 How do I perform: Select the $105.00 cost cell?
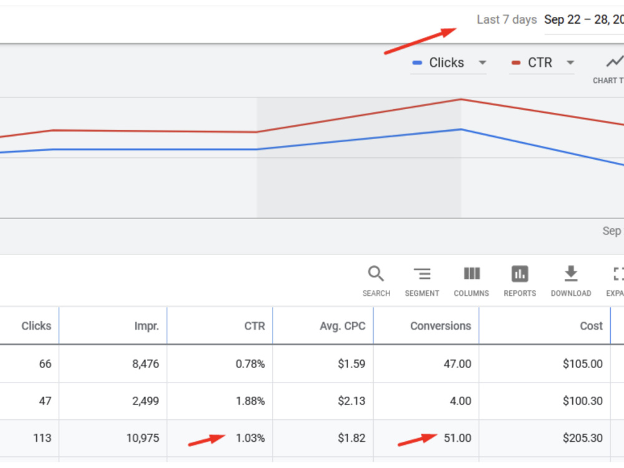click(x=583, y=364)
